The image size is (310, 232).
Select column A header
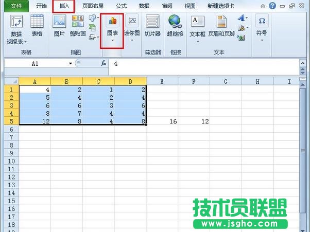tap(35, 81)
